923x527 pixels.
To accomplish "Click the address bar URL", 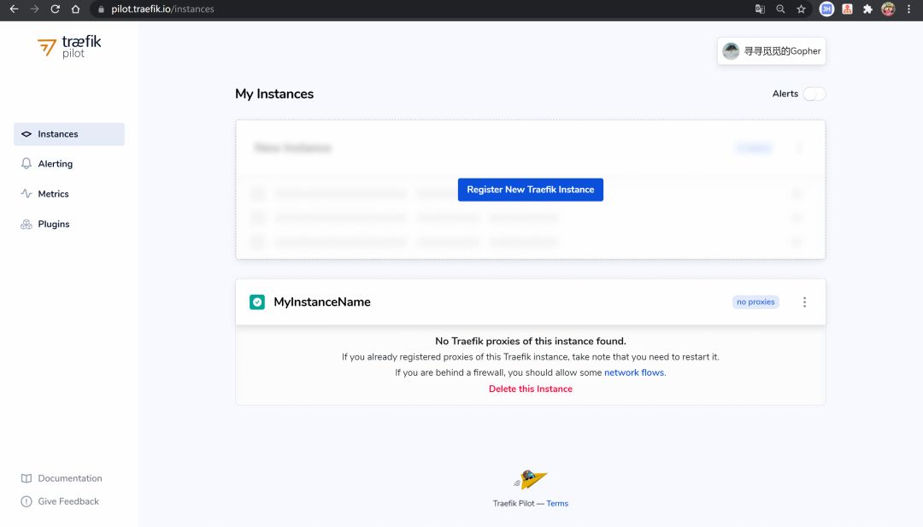I will pos(162,9).
